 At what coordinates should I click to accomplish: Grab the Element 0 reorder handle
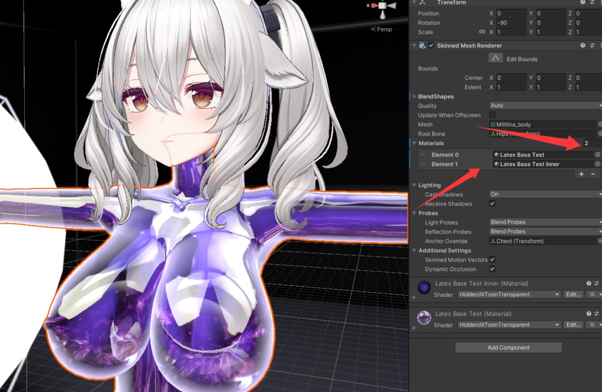pyautogui.click(x=423, y=155)
